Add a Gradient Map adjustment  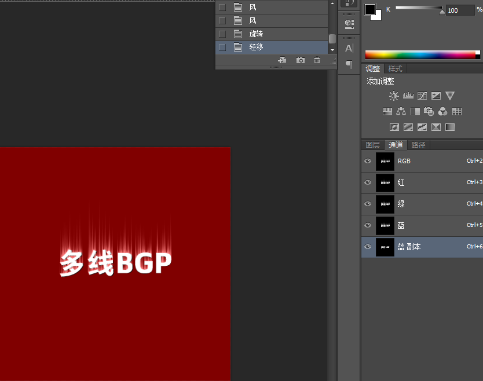coord(450,127)
